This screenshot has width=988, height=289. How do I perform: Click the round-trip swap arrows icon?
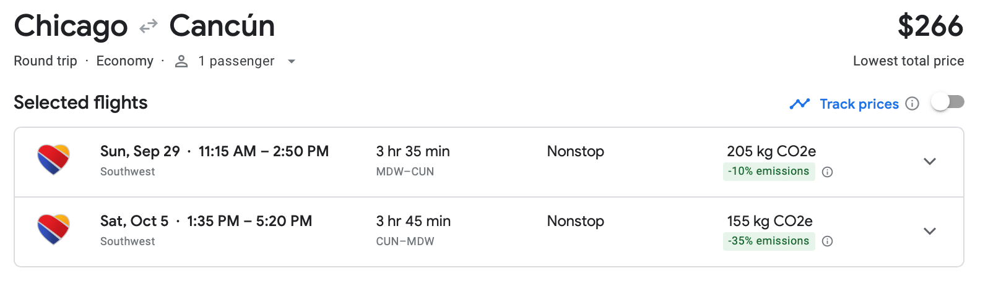click(x=149, y=27)
